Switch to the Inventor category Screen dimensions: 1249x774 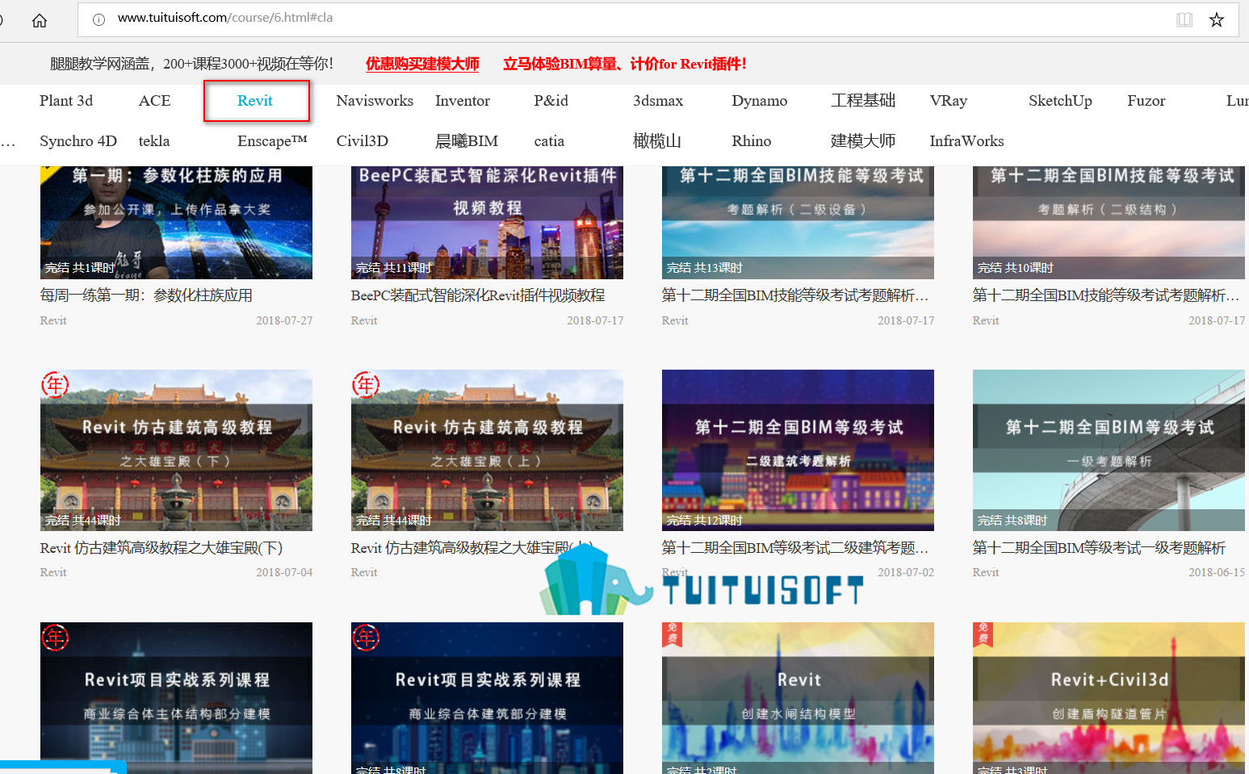pyautogui.click(x=463, y=101)
